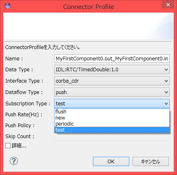Open the Dataflow Type dropdown arrow
The width and height of the screenshot is (177, 175).
(166, 92)
